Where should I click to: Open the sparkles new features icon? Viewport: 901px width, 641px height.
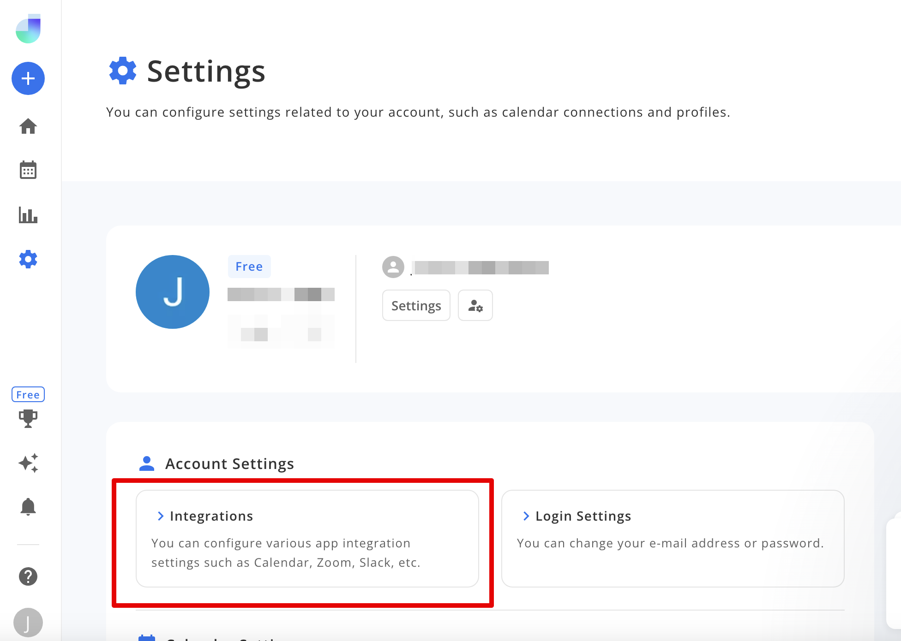28,463
